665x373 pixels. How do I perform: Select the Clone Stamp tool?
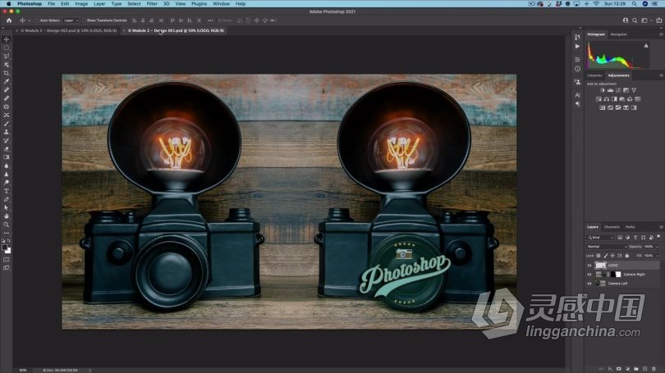pyautogui.click(x=7, y=132)
